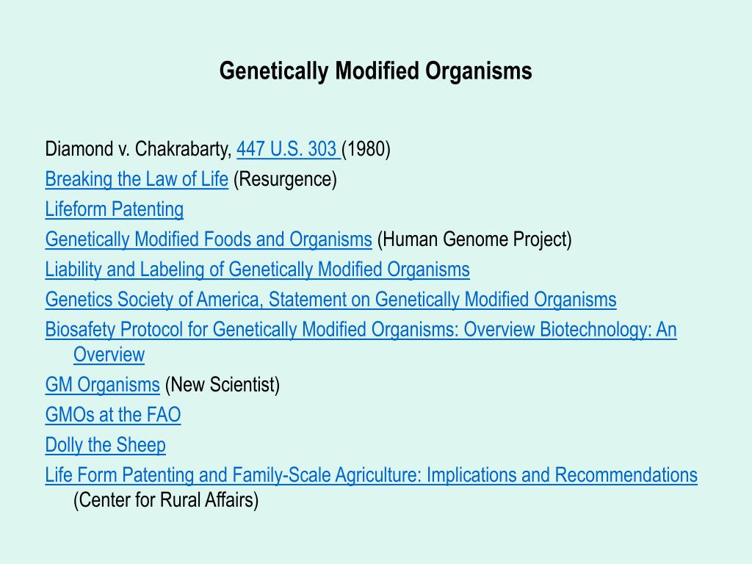Screen dimensions: 752x564
Task: Open Life Form Patenting and Family-Scale Agriculture link
Action: [371, 475]
